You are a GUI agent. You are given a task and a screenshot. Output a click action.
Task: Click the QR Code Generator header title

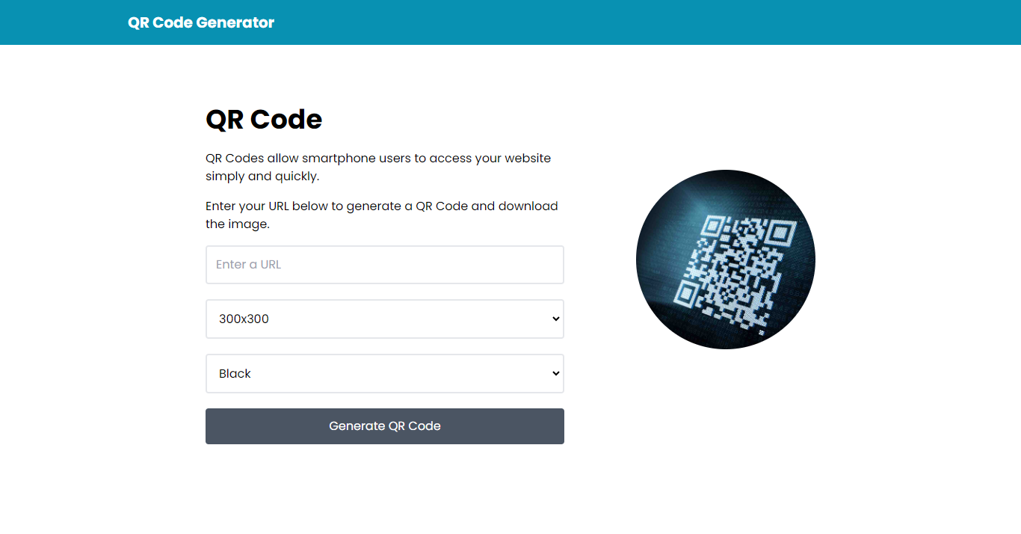201,22
